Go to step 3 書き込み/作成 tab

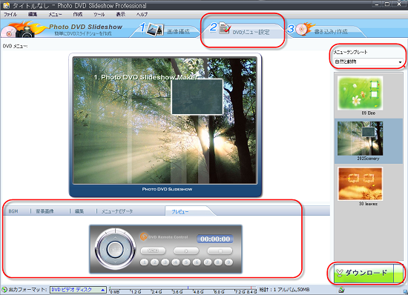coord(325,31)
